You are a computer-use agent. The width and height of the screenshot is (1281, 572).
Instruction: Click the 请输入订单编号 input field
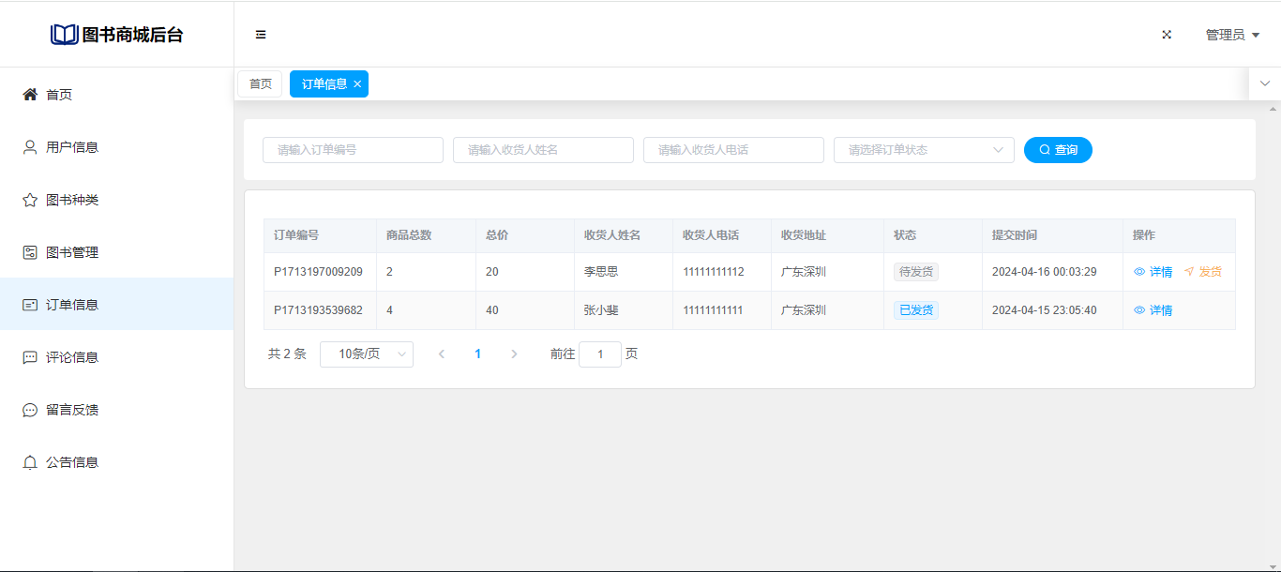coord(353,150)
